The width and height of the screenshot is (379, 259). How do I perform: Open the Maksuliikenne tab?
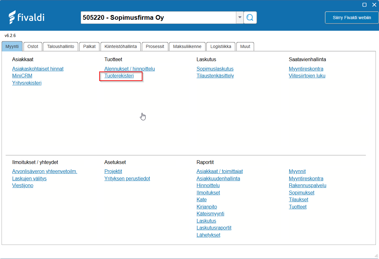[x=187, y=46]
